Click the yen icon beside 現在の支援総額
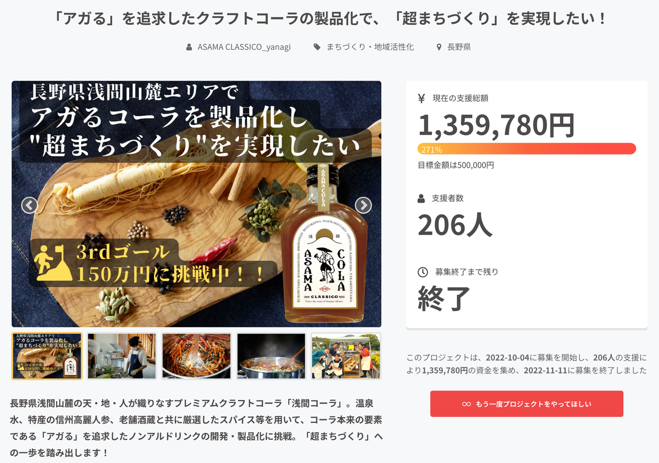659x463 pixels. pos(421,98)
